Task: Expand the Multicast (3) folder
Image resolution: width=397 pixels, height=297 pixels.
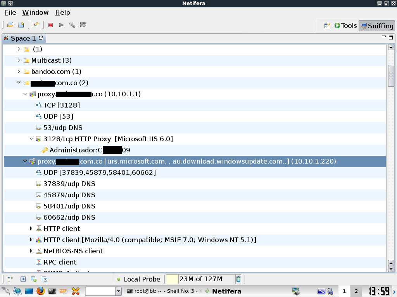Action: (19, 60)
